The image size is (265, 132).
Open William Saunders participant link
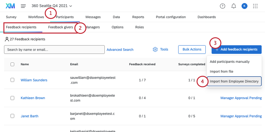pos(34,80)
